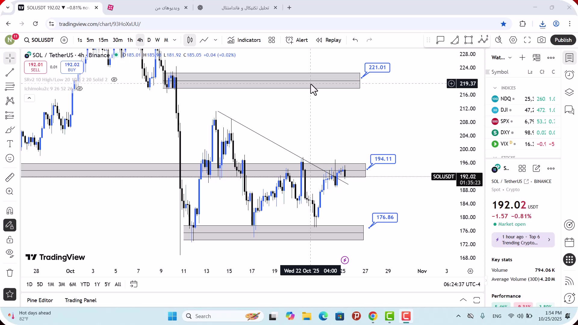Select the YTD date range
The height and width of the screenshot is (325, 578).
[x=85, y=284]
